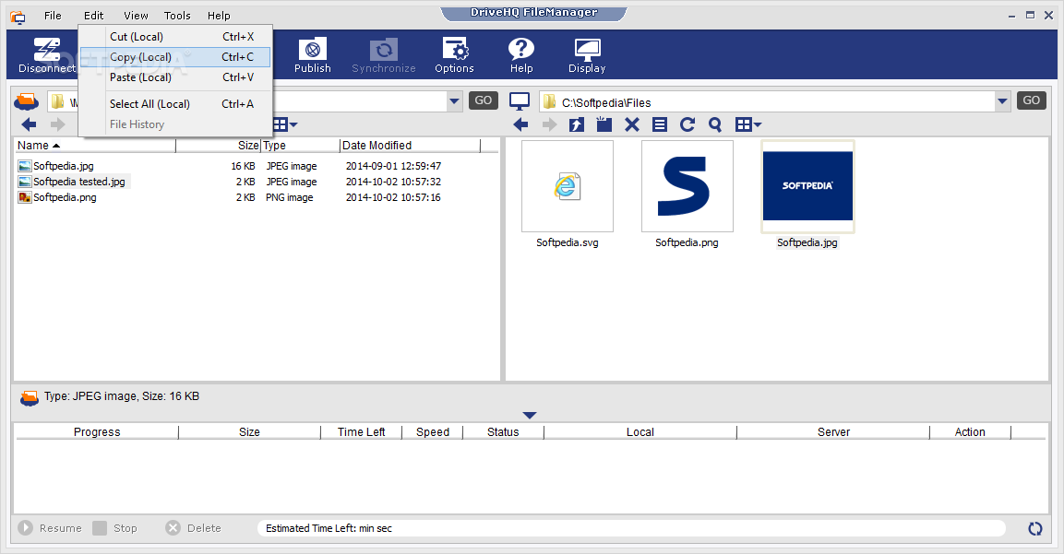Go up one folder in local pane
1064x554 pixels.
coord(577,124)
